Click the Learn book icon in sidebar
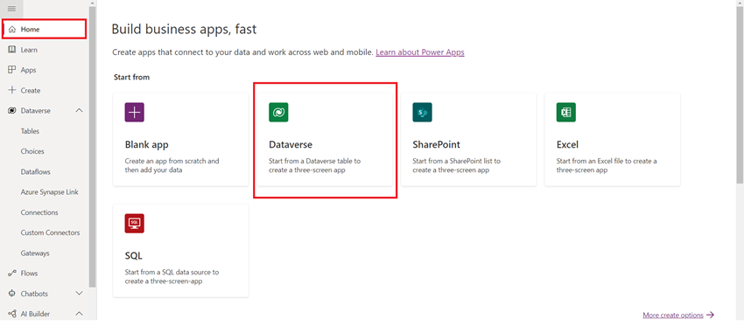Screen dimensions: 744x333 coord(12,50)
